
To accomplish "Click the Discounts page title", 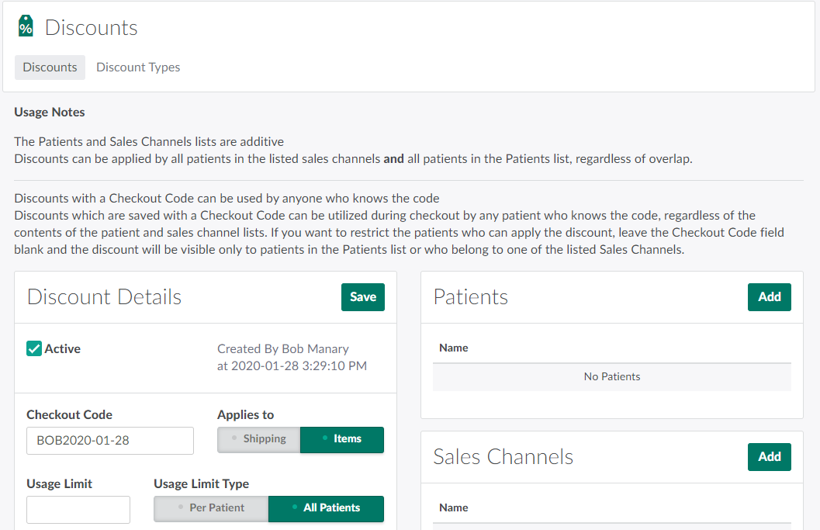I will point(91,28).
